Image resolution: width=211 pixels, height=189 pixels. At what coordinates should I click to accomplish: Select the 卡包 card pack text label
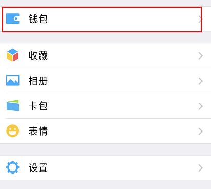click(x=38, y=106)
